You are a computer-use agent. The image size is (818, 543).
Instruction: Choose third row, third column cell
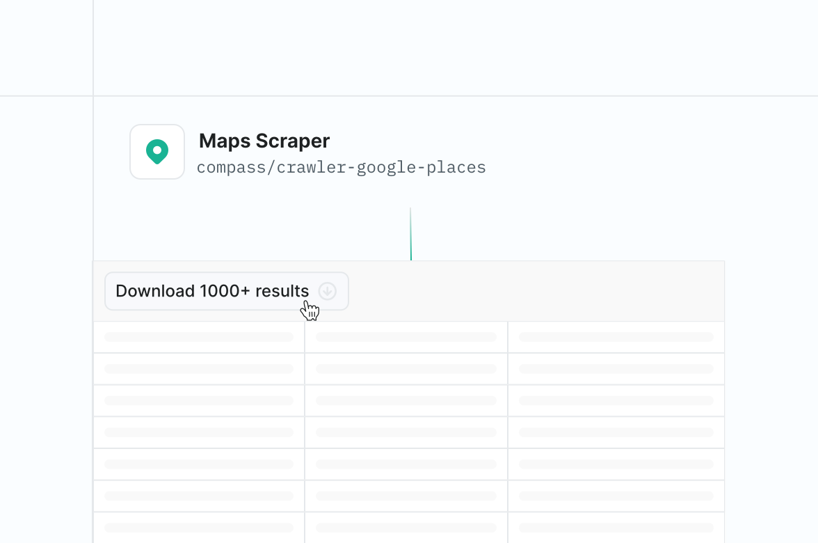pyautogui.click(x=616, y=401)
